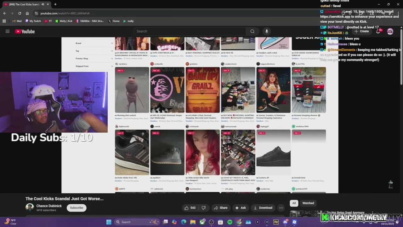The height and width of the screenshot is (227, 403).
Task: Open the bookmarks apps grid icon
Action: pyautogui.click(x=4, y=21)
